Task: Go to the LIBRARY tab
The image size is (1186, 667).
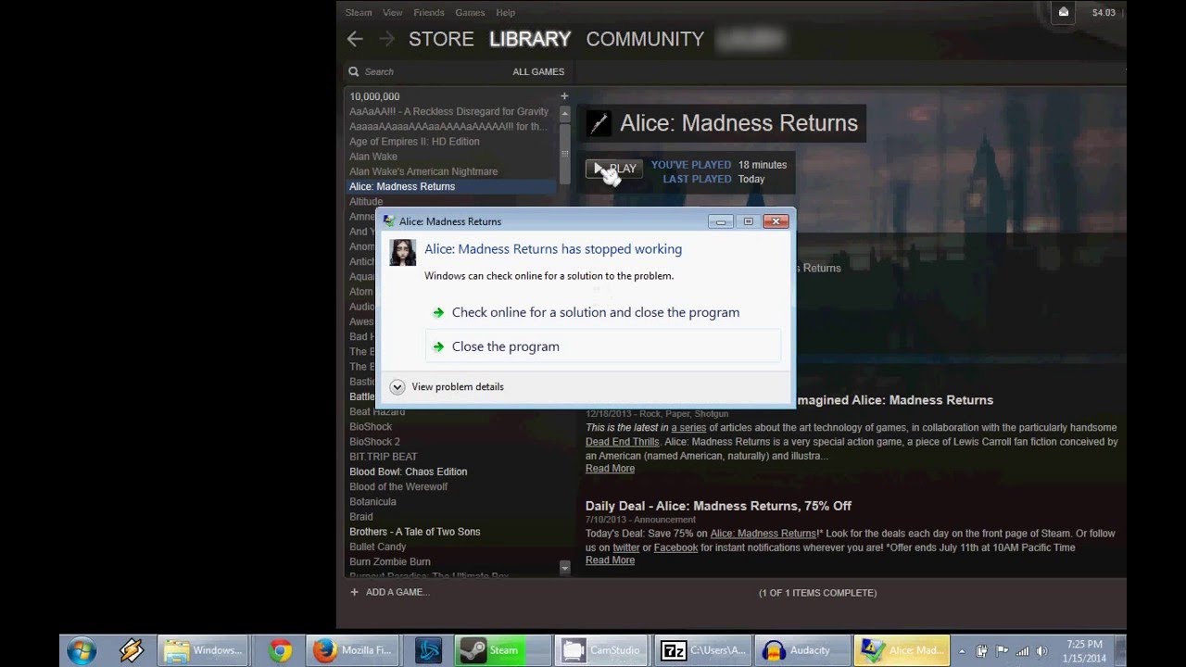Action: click(x=530, y=39)
